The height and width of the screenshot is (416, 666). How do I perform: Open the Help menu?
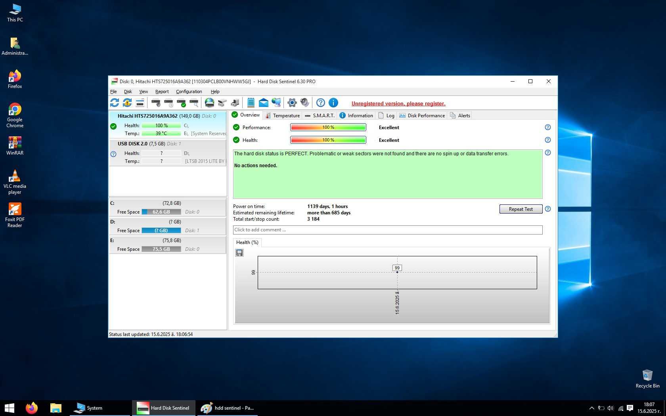click(215, 92)
